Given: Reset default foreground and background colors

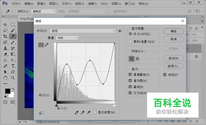Looking at the screenshot, I should (6, 97).
